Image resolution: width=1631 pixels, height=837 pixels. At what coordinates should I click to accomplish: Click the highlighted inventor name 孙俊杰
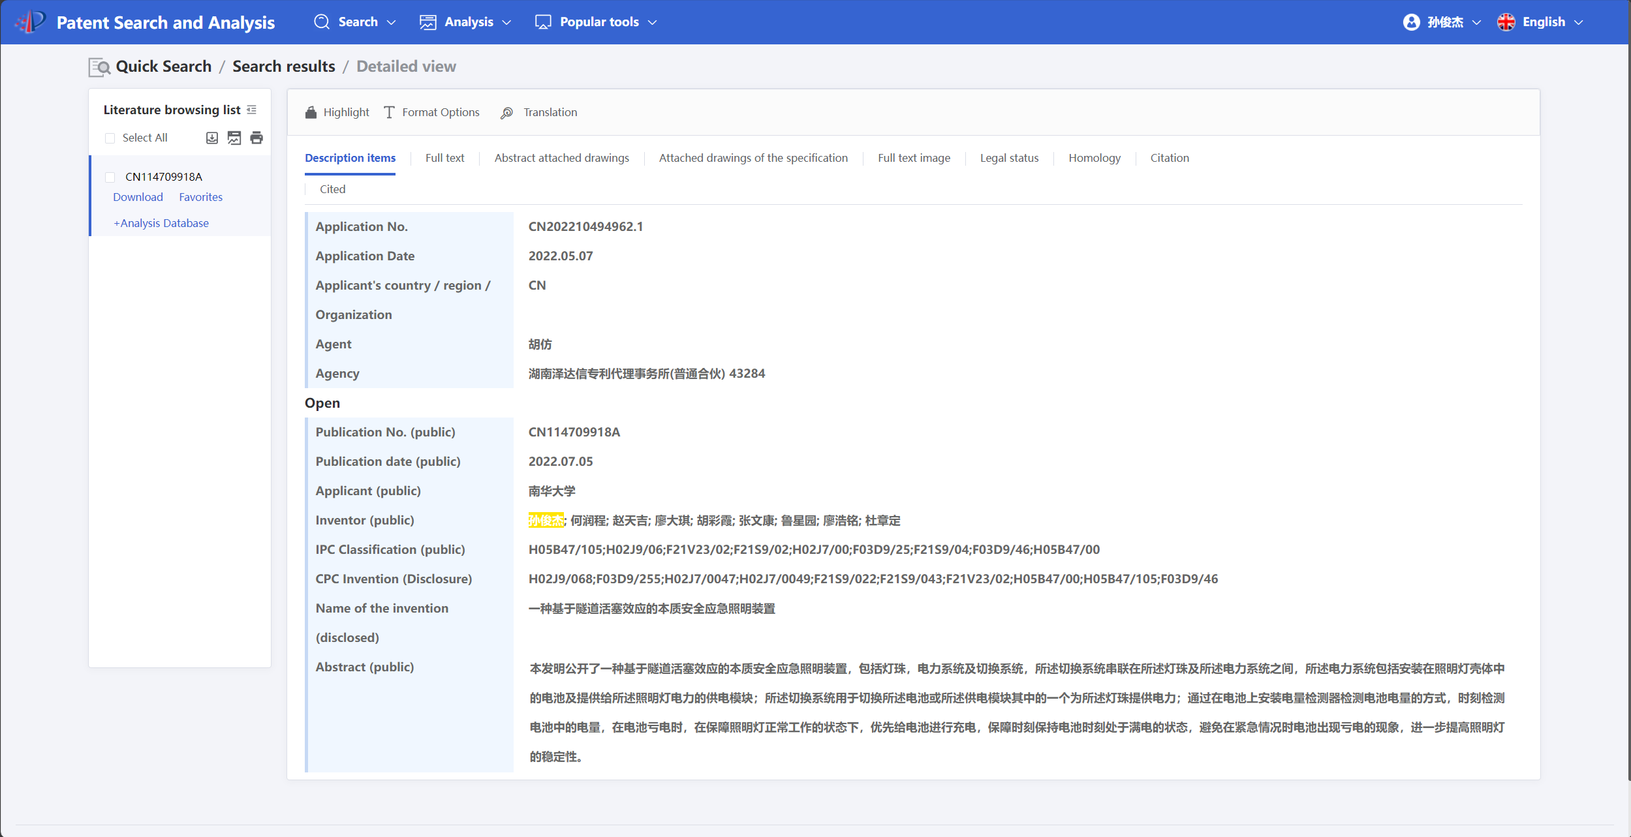point(546,521)
